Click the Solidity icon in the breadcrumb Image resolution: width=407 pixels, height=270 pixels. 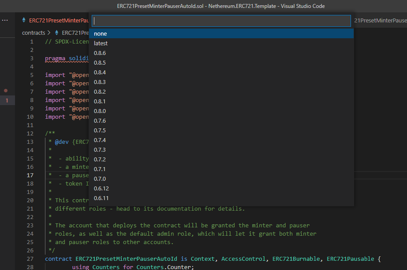[x=56, y=33]
